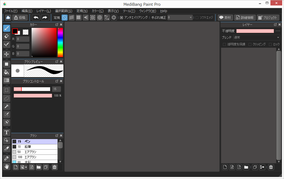
Task: Open the 素材 materials panel button
Action: coord(225,17)
